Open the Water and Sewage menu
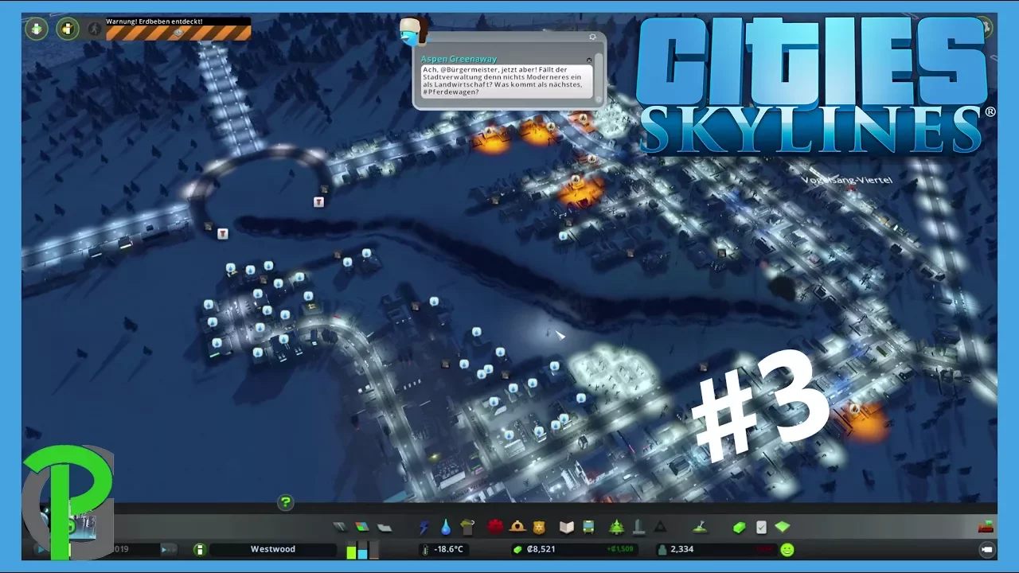The image size is (1019, 573). pyautogui.click(x=445, y=527)
